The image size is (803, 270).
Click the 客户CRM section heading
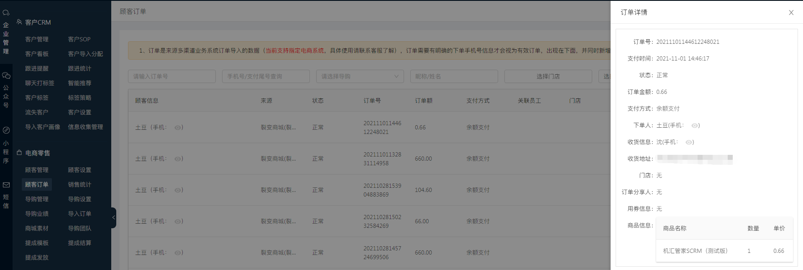(38, 23)
